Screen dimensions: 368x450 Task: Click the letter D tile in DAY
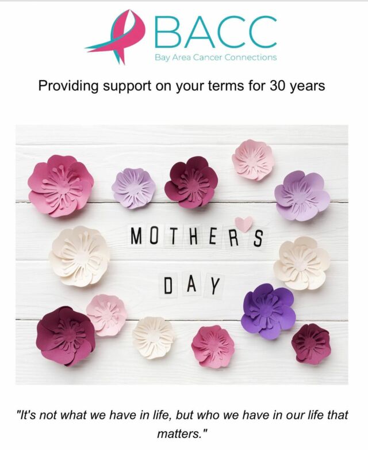point(168,284)
